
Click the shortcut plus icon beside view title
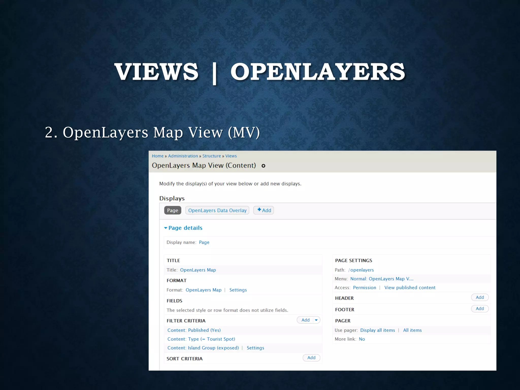(263, 166)
